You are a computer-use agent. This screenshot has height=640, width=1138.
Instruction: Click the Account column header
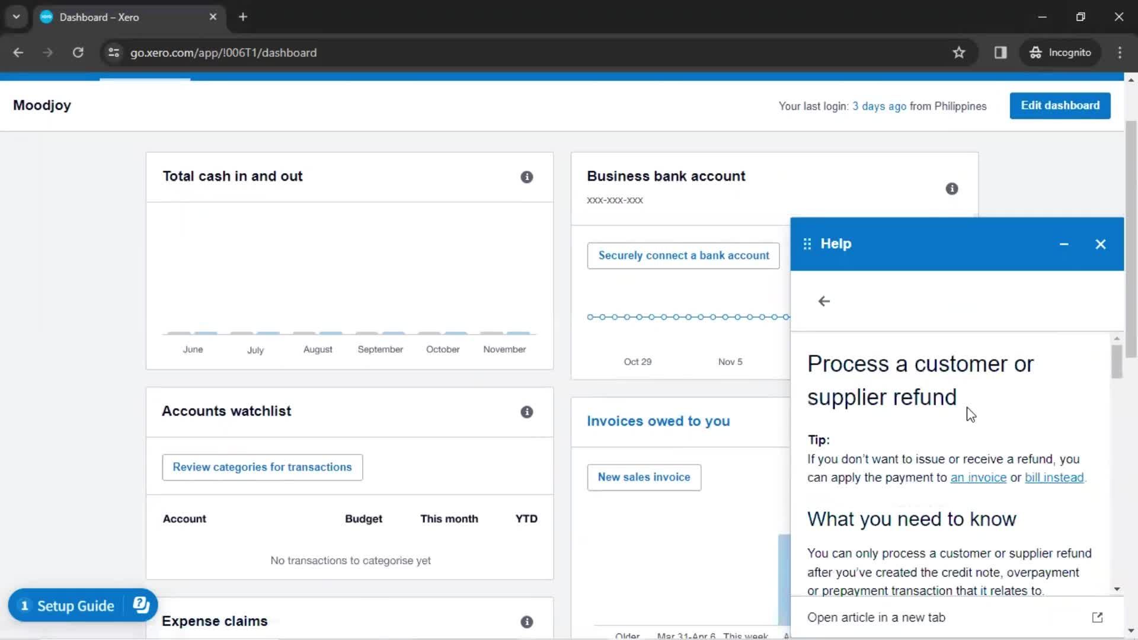click(x=184, y=519)
